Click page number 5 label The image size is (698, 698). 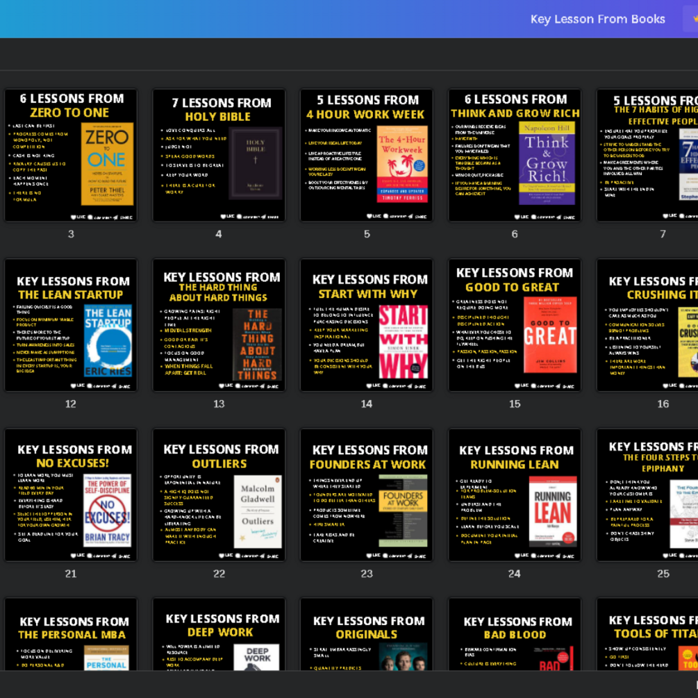click(367, 234)
